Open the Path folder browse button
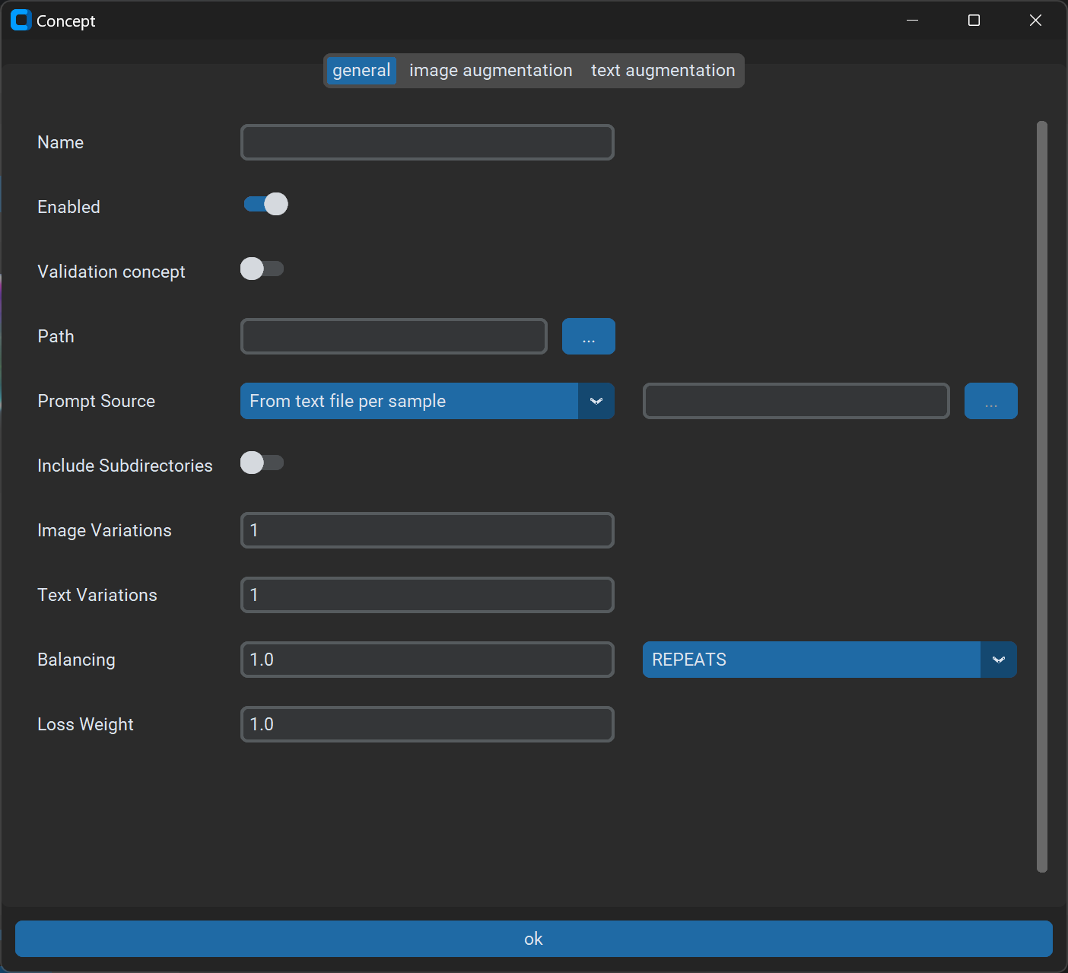The image size is (1068, 973). [588, 336]
